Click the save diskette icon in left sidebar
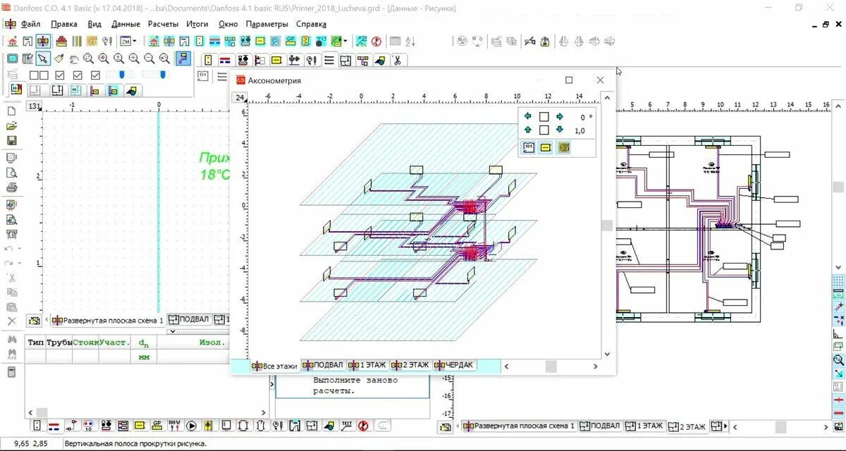 tap(11, 140)
